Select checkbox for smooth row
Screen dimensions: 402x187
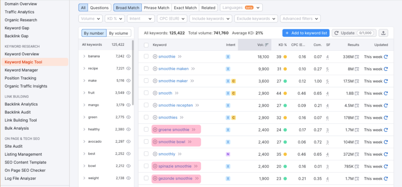146,93
